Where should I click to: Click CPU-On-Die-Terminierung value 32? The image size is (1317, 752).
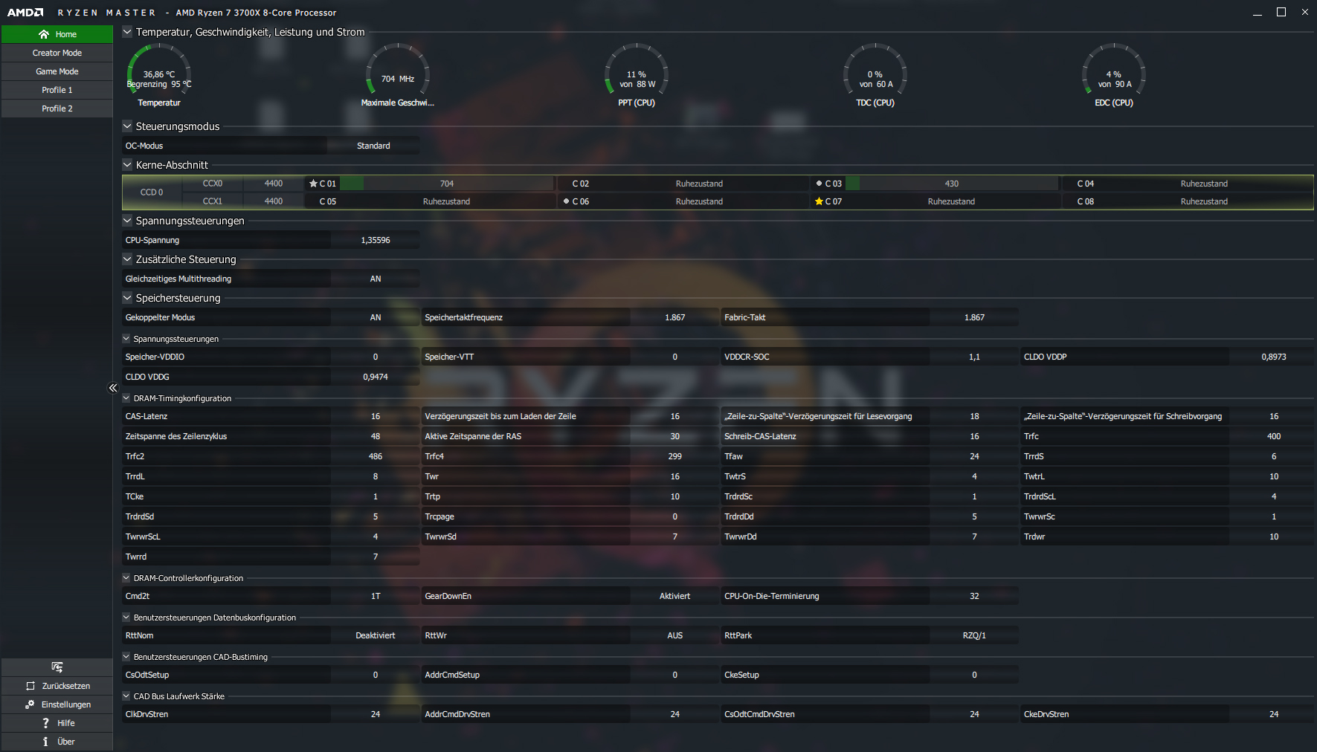click(x=974, y=596)
